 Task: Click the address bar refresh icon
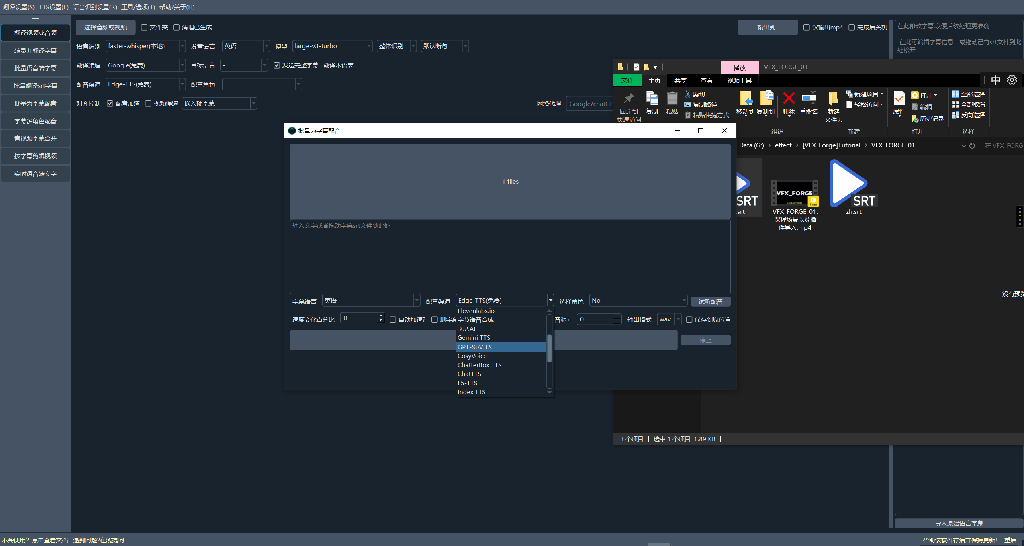[972, 146]
